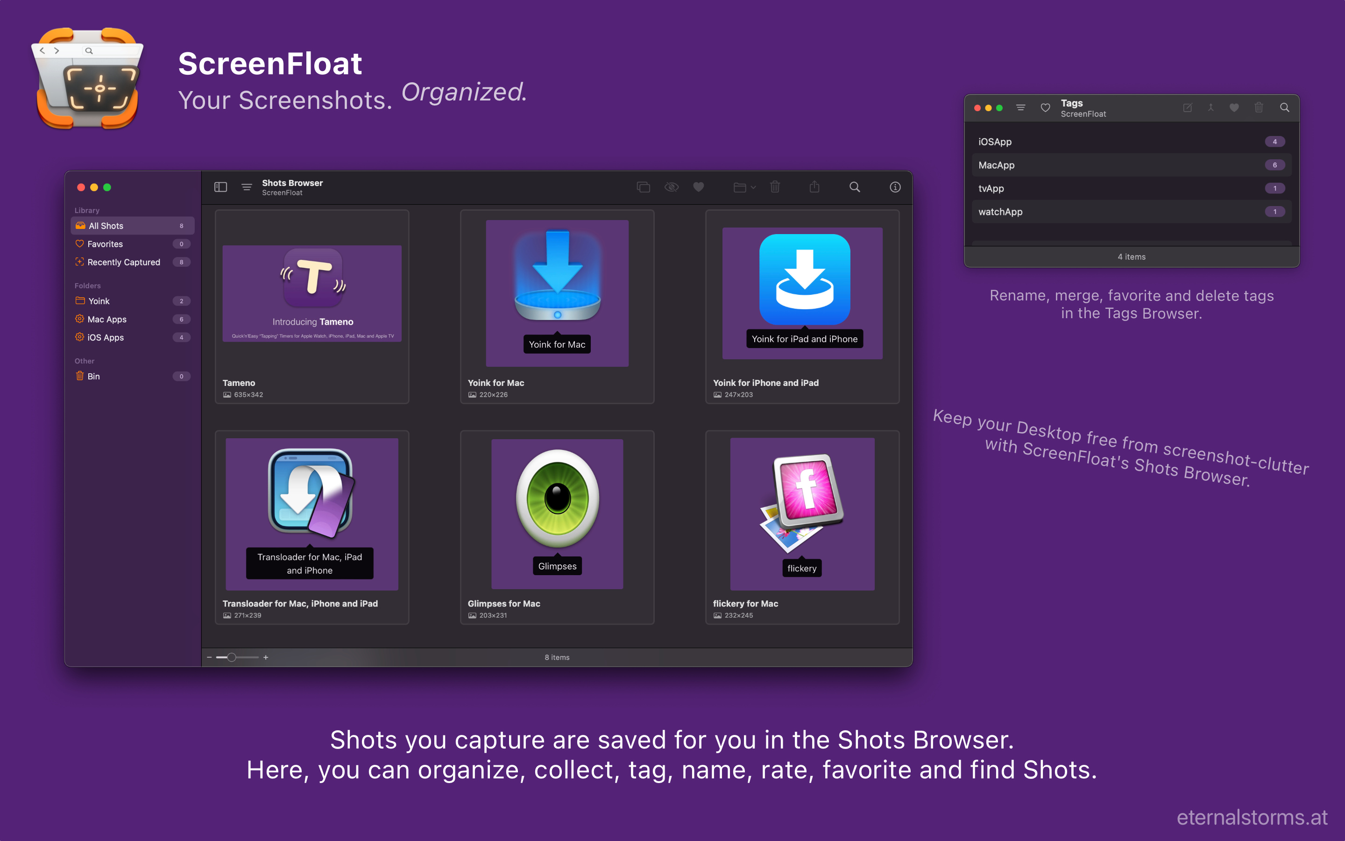
Task: Open search in the Tags window
Action: [x=1284, y=108]
